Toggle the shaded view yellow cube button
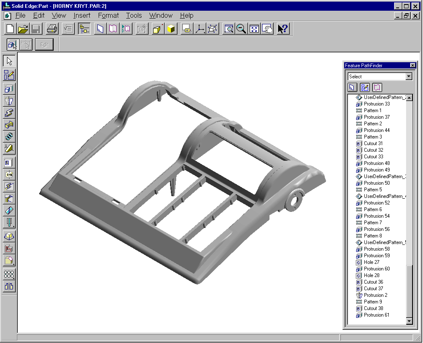This screenshot has height=343, width=423. pos(171,29)
